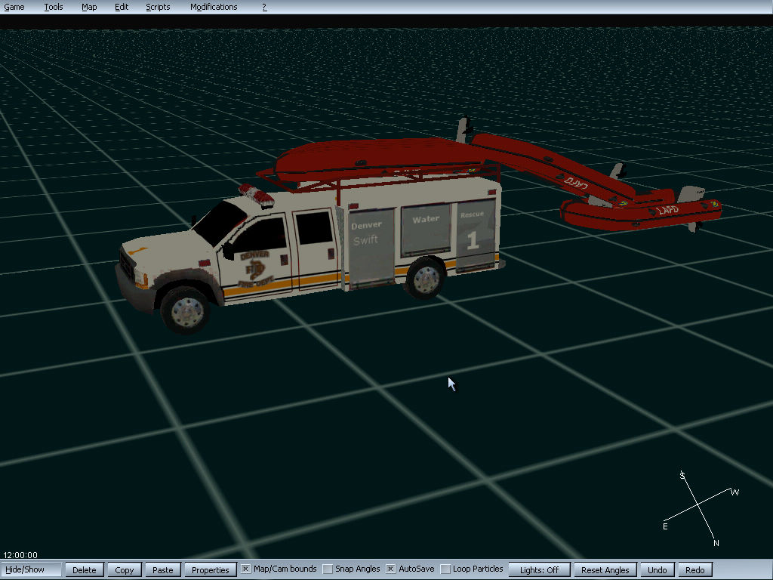Turn off the AutoSave checkbox
This screenshot has width=773, height=580.
(x=390, y=569)
